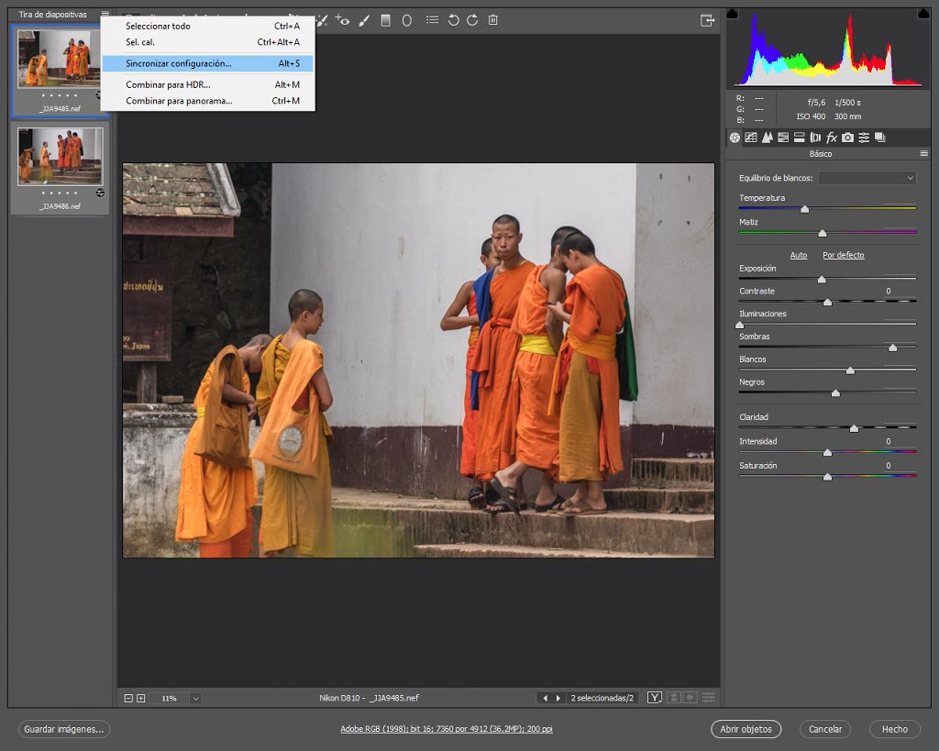Viewport: 939px width, 751px height.
Task: Open the zoom level dropdown arrow
Action: 196,699
